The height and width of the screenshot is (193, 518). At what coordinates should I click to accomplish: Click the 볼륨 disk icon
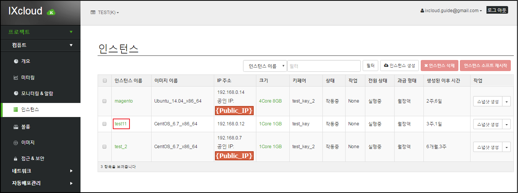(16, 127)
